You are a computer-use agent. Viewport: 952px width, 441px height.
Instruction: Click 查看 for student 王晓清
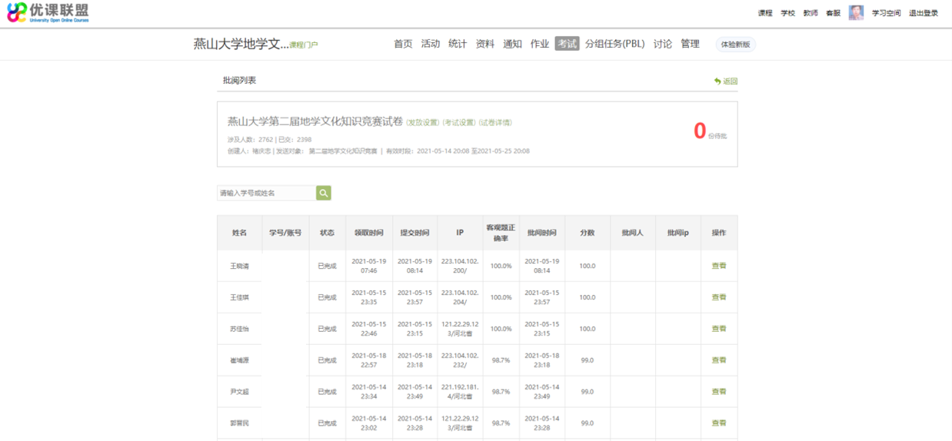point(718,266)
